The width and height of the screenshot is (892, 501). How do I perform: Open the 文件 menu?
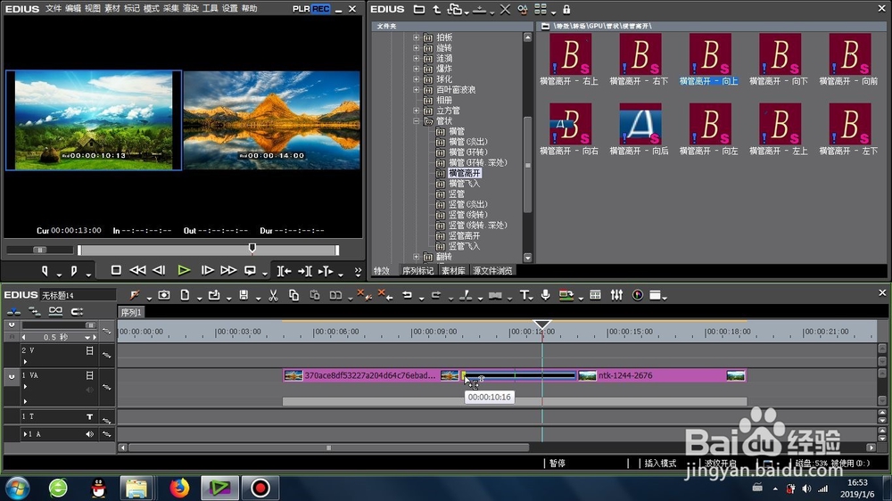pos(53,9)
